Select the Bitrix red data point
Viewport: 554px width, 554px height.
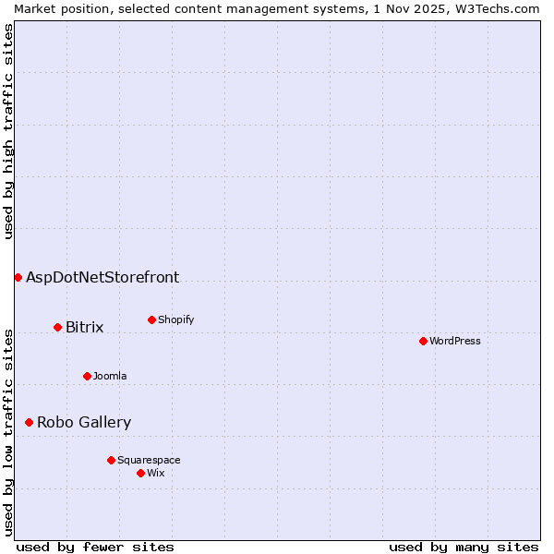pyautogui.click(x=57, y=327)
